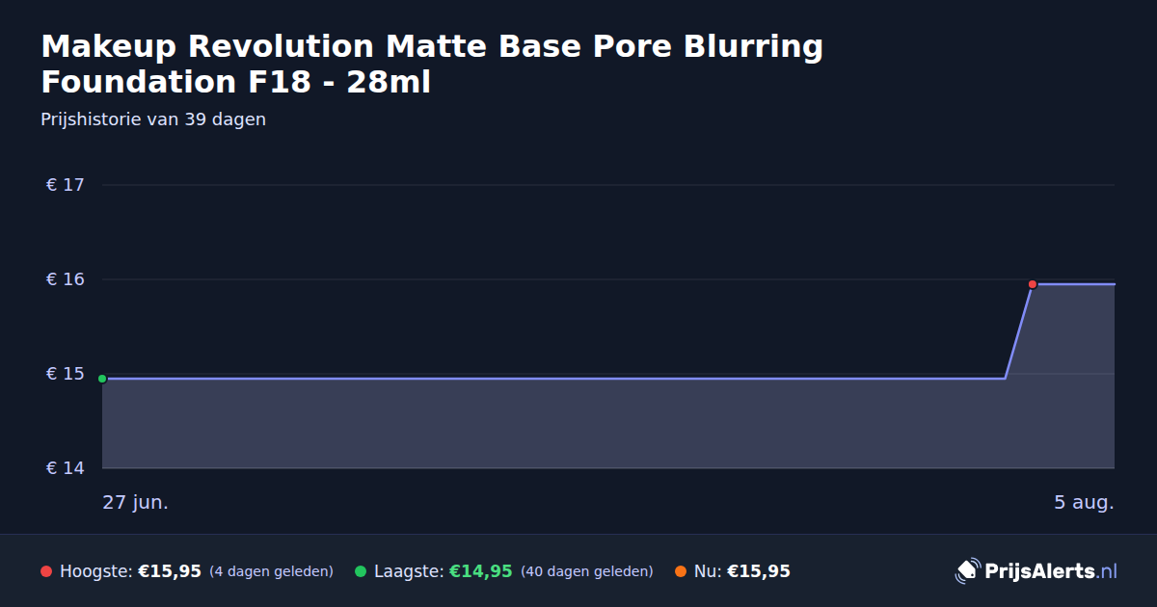Click the € 15 y-axis label
The image size is (1157, 607).
66,374
